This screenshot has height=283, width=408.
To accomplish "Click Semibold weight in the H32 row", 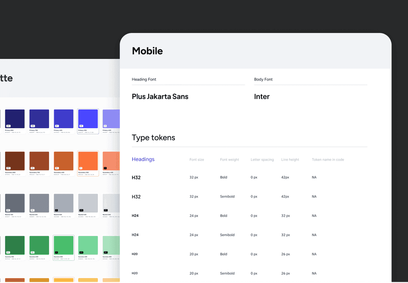I will click(227, 197).
